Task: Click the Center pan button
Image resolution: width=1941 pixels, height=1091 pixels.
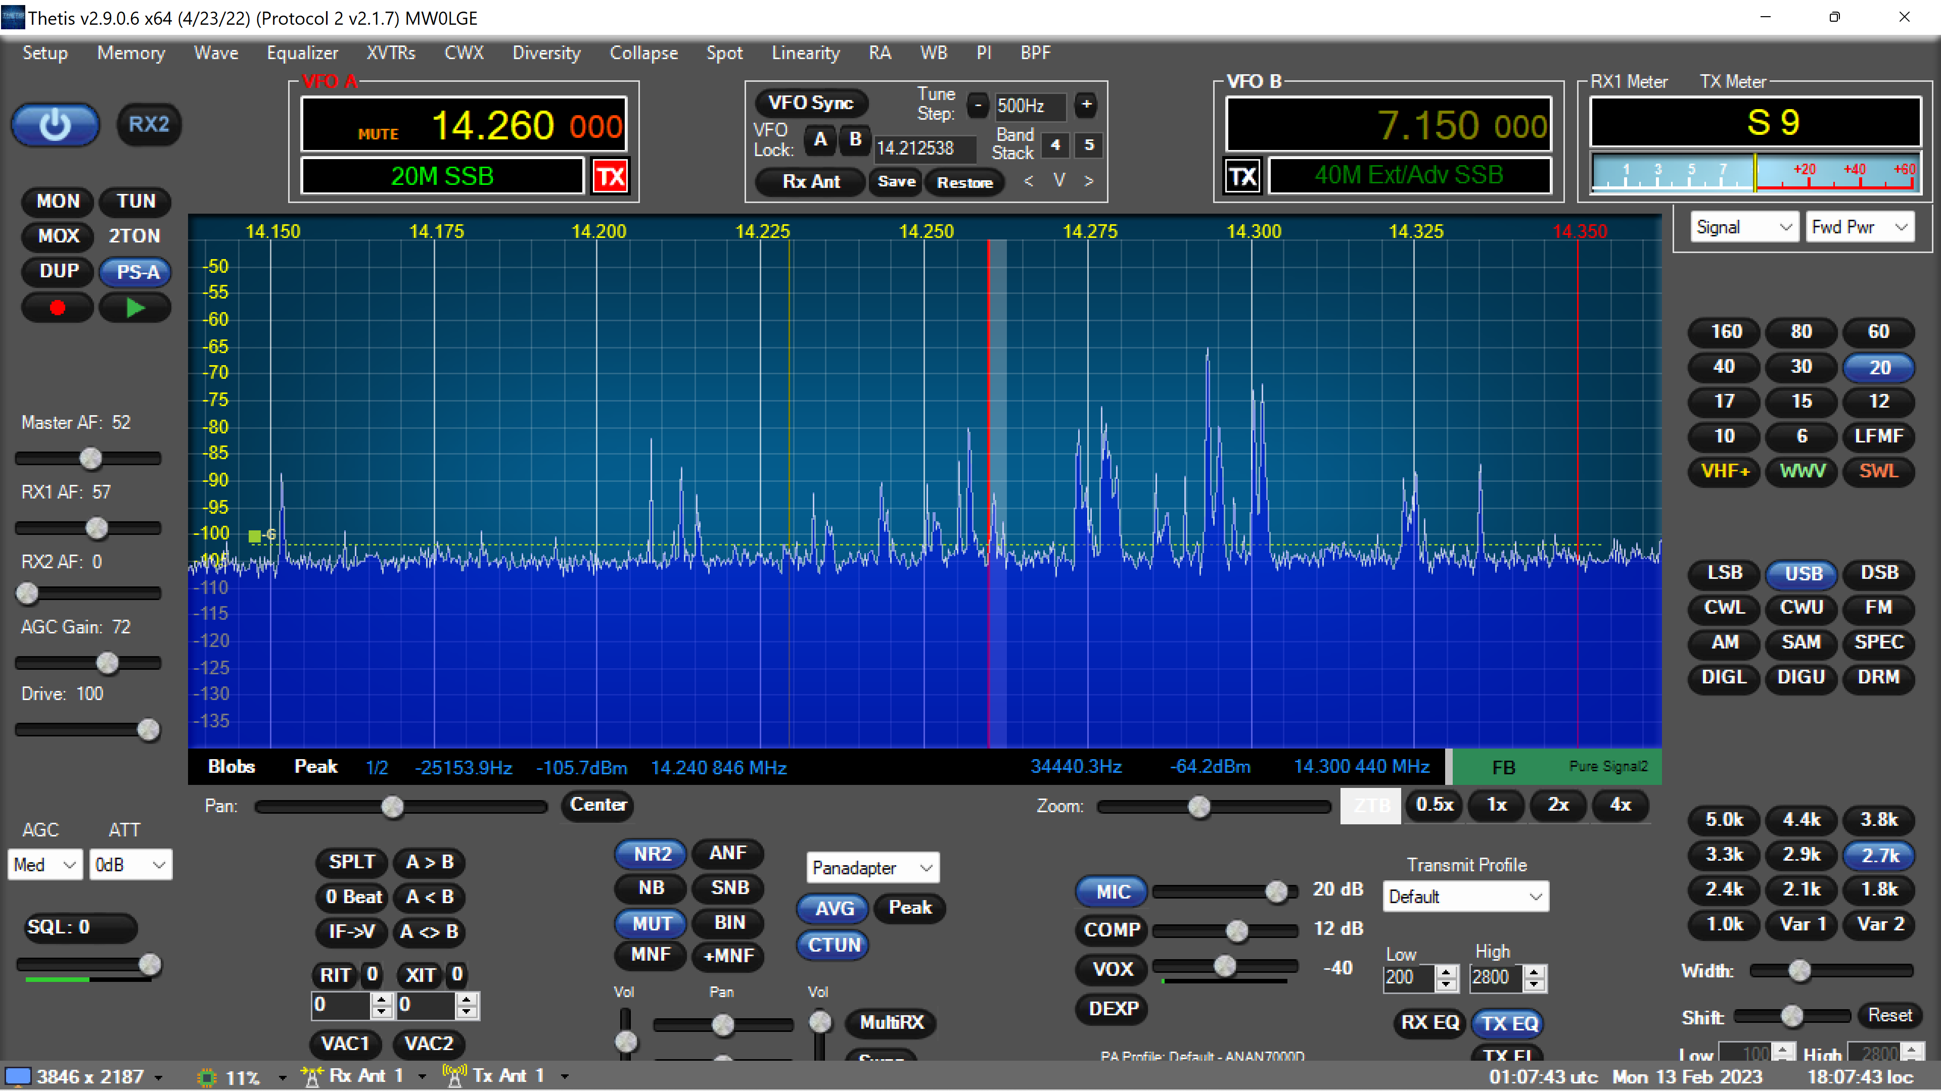Action: pyautogui.click(x=597, y=805)
